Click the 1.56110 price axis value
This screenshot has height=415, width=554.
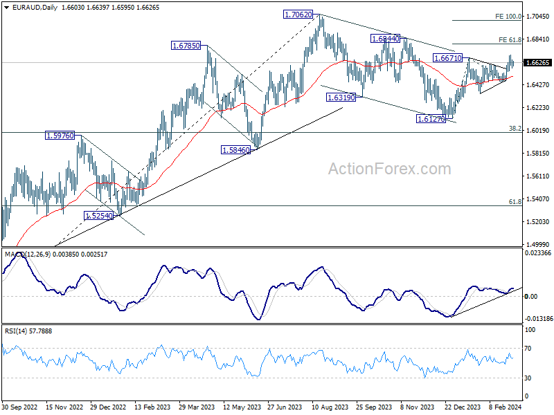tap(538, 176)
